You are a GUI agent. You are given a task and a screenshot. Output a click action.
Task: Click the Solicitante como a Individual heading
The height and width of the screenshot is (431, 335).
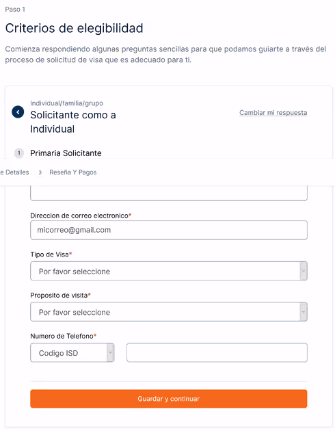point(73,122)
